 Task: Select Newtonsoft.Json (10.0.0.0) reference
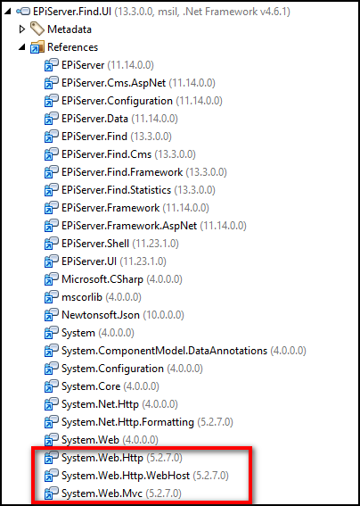pyautogui.click(x=123, y=315)
